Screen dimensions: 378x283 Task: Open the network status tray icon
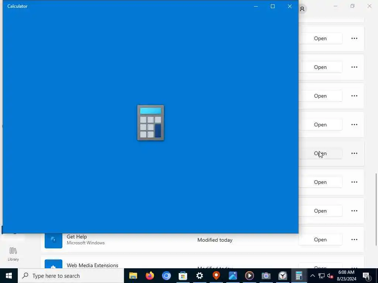(322, 276)
